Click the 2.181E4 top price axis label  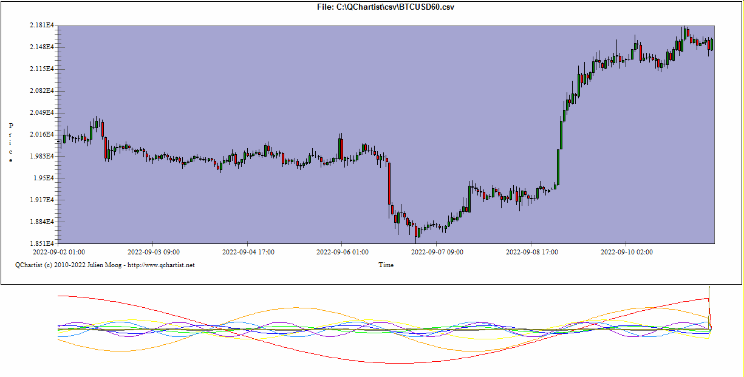(x=42, y=25)
